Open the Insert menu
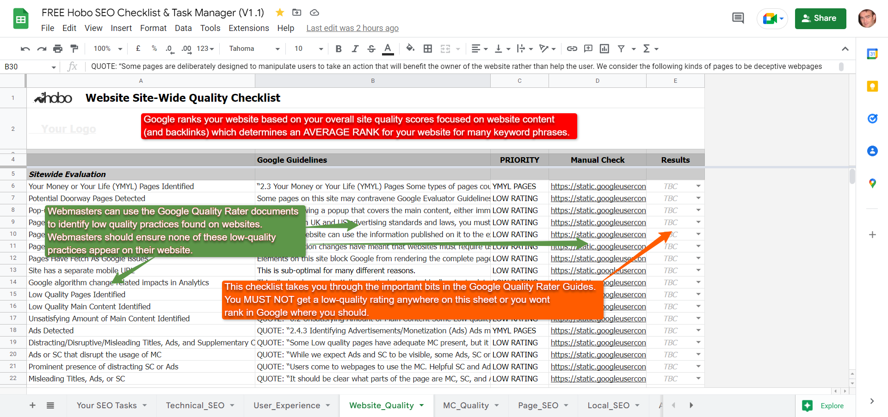Viewport: 888px width, 417px height. pos(121,28)
